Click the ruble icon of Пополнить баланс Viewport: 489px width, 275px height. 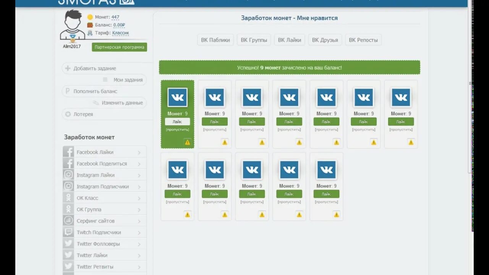tap(68, 91)
